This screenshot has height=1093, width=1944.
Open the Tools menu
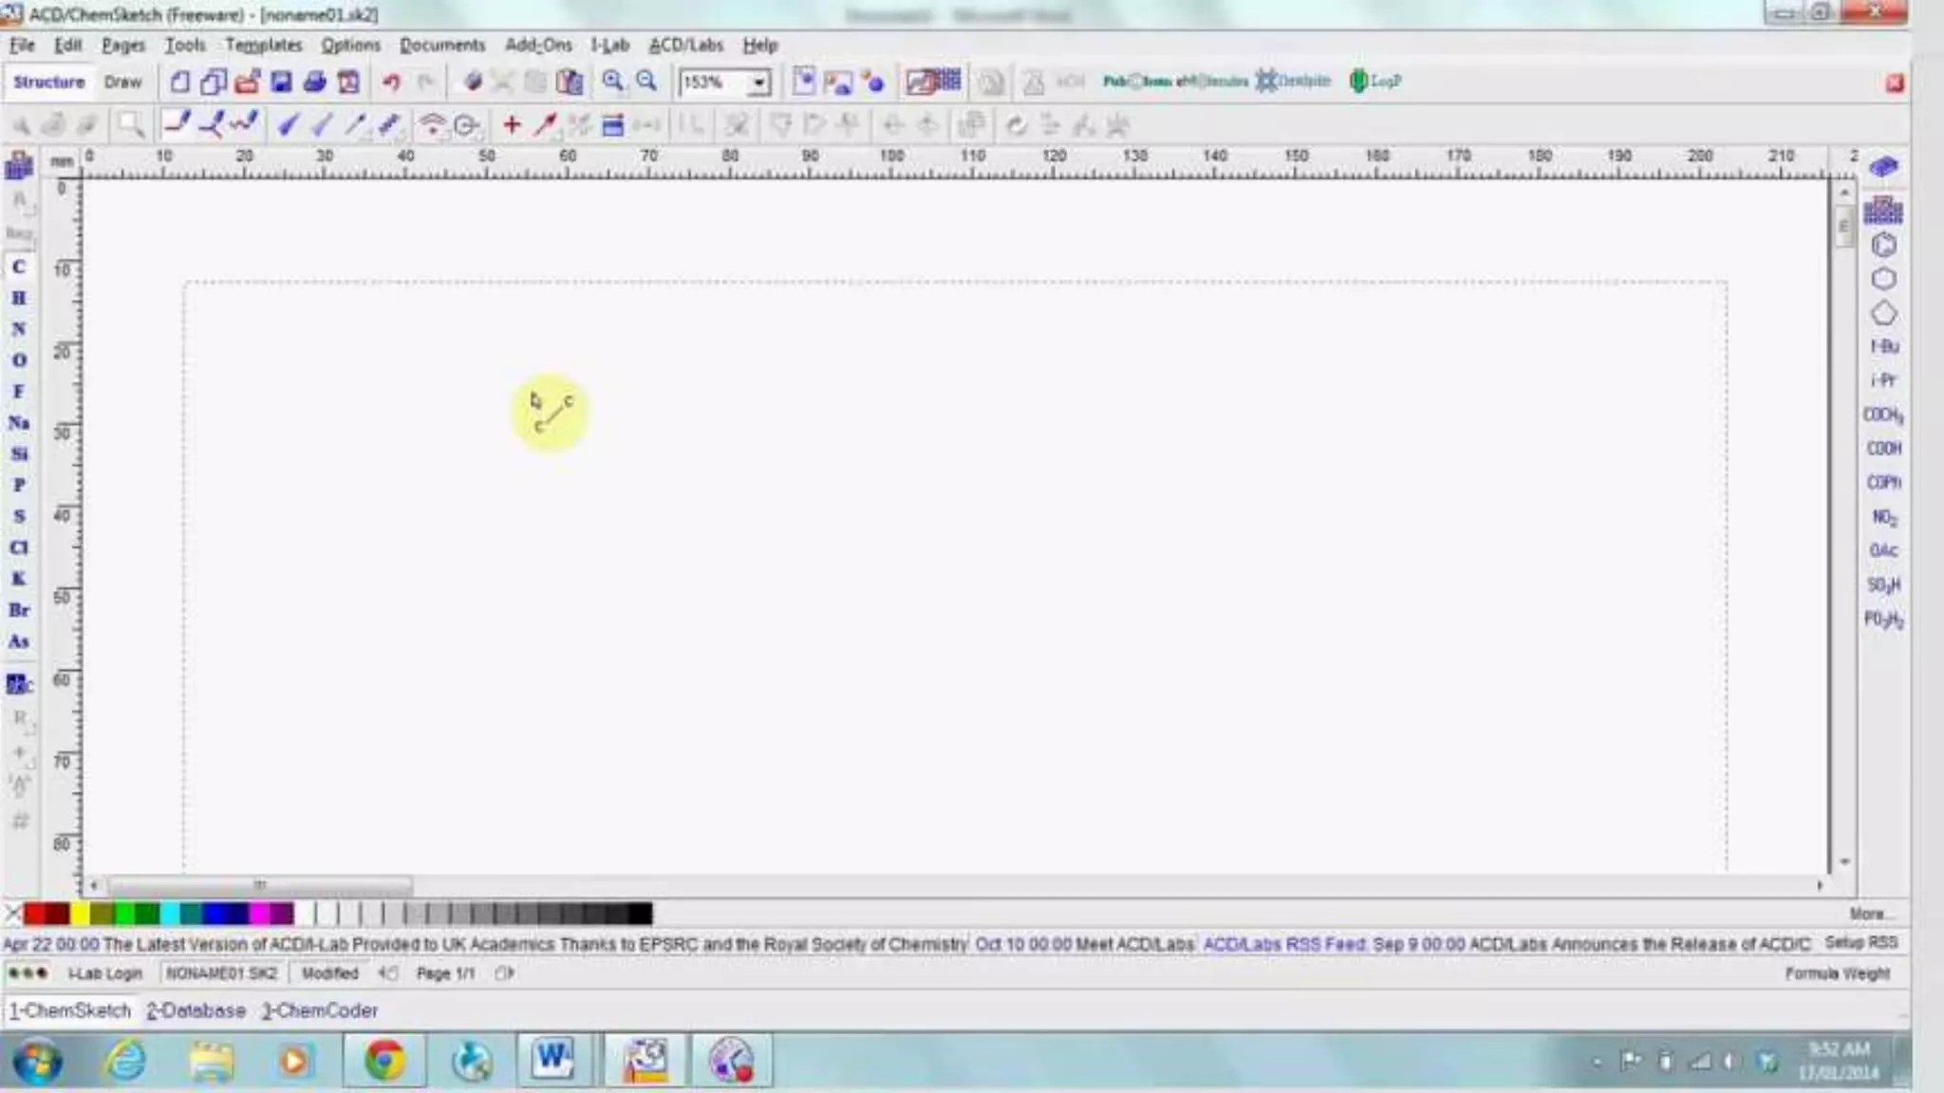click(184, 45)
